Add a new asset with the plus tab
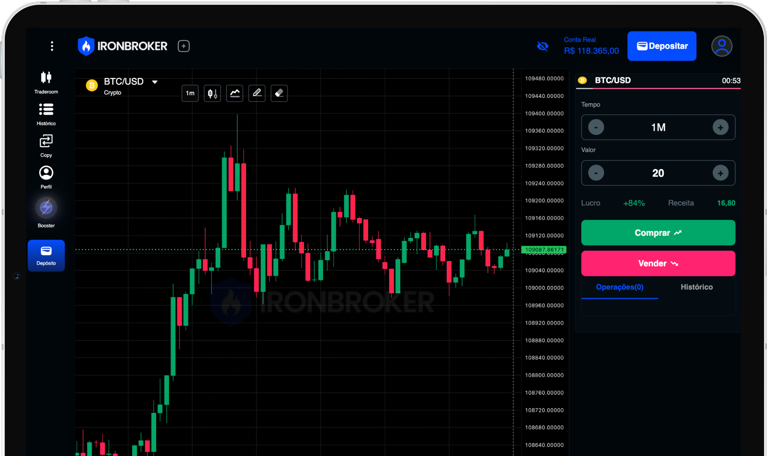The height and width of the screenshot is (456, 767). coord(183,46)
